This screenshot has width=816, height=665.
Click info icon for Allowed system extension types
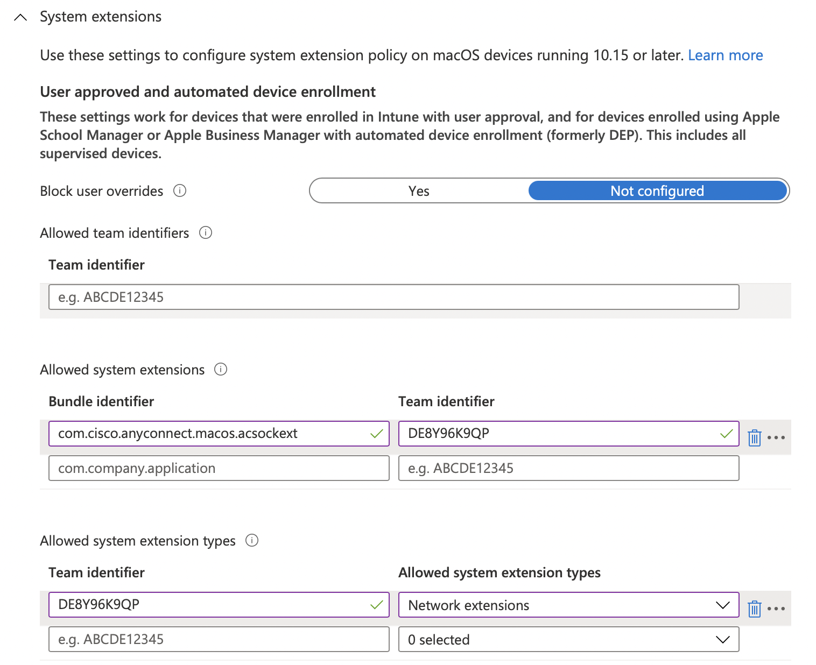[252, 540]
